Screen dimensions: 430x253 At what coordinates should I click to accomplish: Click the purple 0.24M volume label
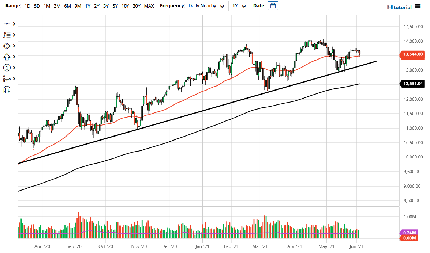(410, 233)
